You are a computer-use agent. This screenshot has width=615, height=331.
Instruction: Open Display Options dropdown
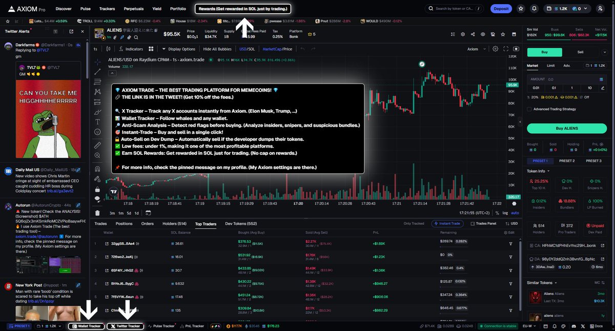click(x=178, y=49)
